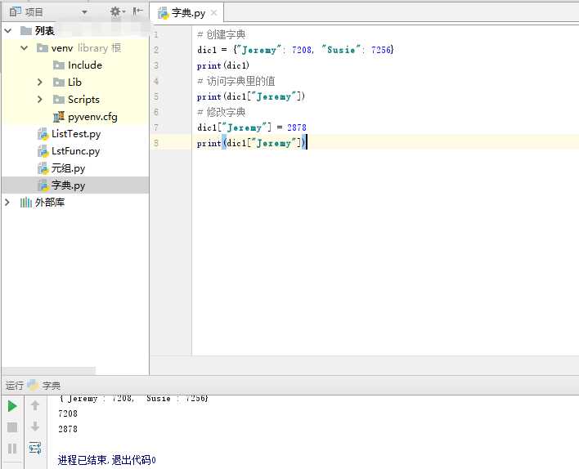Screen dimensions: 579x469
Task: Click the Pause output icon
Action: [12, 449]
